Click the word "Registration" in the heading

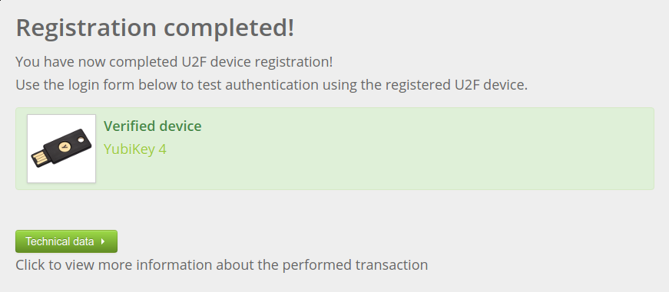click(86, 28)
